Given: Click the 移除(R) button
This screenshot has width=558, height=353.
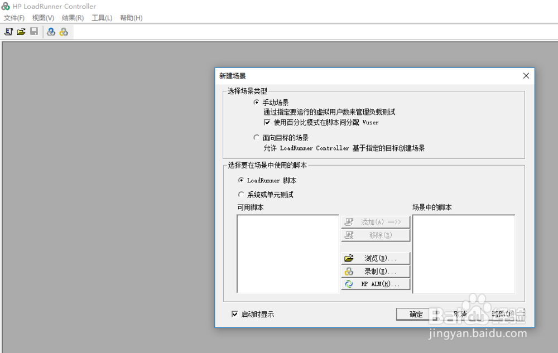Looking at the screenshot, I should 376,235.
